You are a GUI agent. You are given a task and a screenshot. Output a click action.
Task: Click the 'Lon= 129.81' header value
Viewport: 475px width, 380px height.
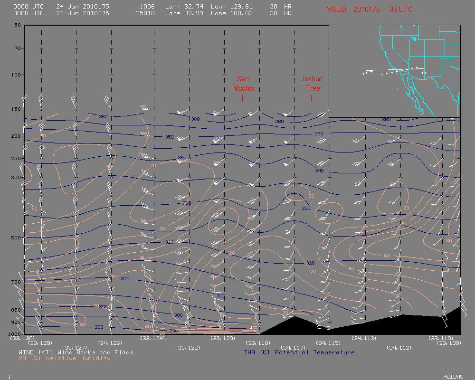232,6
